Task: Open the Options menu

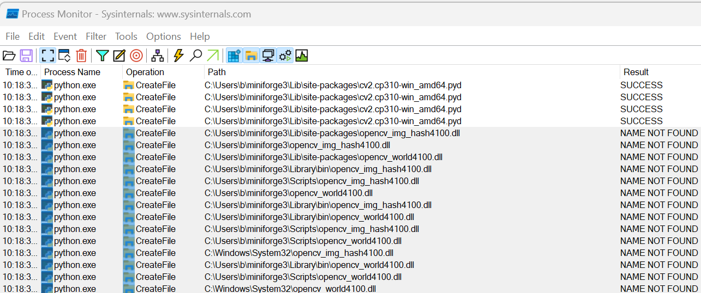Action: point(164,36)
